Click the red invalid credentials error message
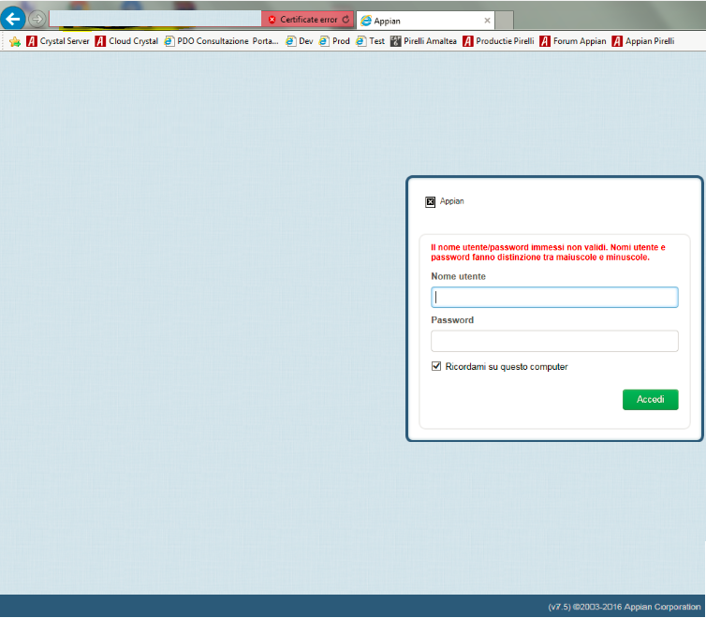The image size is (706, 618). coord(548,252)
